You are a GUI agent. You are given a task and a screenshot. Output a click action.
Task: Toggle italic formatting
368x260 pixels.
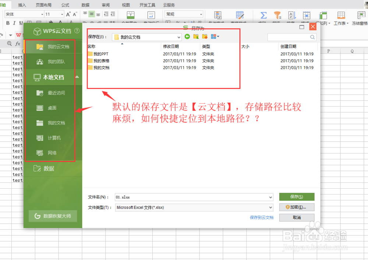14,23
